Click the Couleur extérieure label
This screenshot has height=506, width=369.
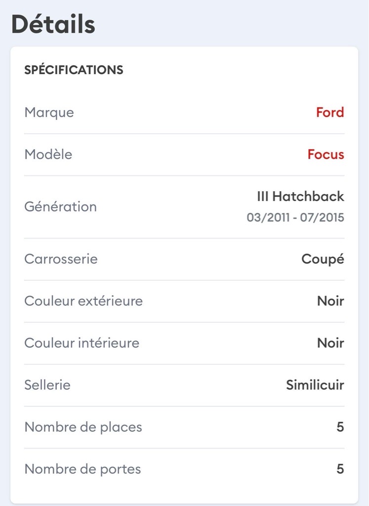click(83, 301)
